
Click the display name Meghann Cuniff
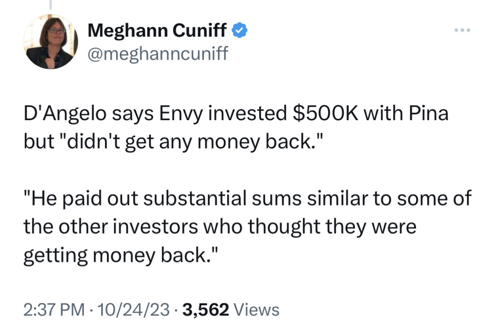tap(157, 31)
